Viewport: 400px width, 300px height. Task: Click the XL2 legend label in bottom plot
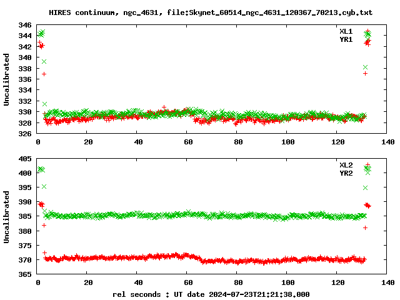(346, 165)
